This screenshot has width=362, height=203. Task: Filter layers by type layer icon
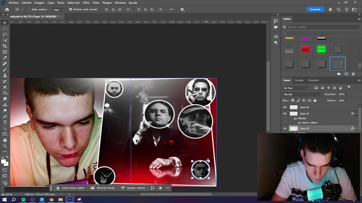coord(328,88)
